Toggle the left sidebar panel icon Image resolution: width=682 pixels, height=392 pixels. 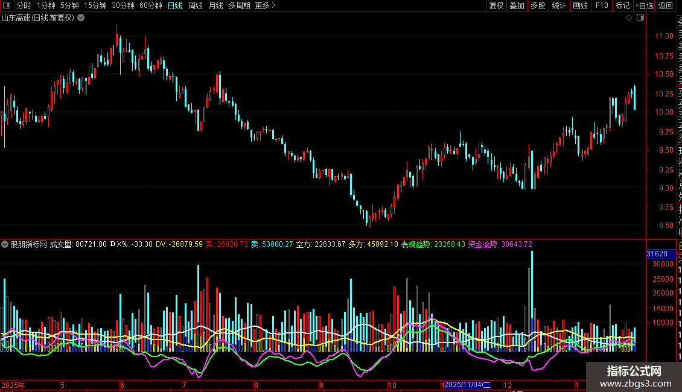(5, 5)
